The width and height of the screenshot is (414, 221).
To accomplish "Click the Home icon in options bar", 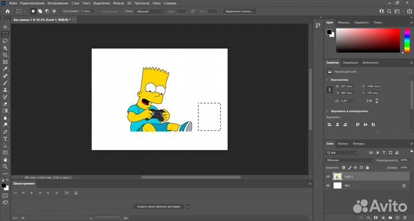I will 7,11.
